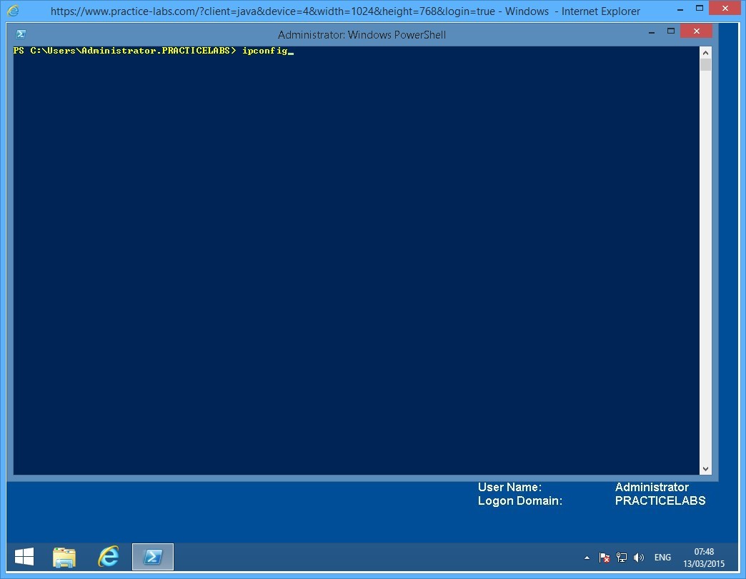Image resolution: width=746 pixels, height=579 pixels.
Task: Minimize the Windows PowerShell window
Action: [x=650, y=32]
